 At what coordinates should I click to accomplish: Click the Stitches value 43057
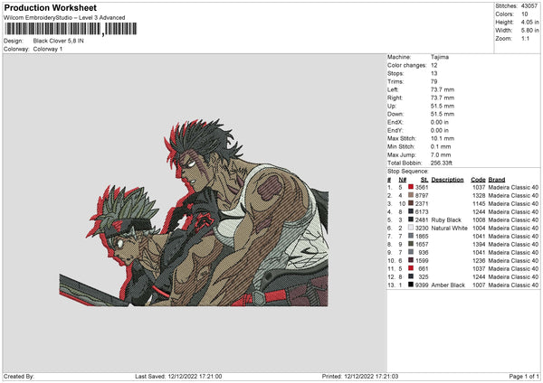tap(529, 6)
